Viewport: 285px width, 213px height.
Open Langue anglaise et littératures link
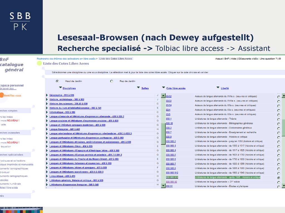coord(84,121)
